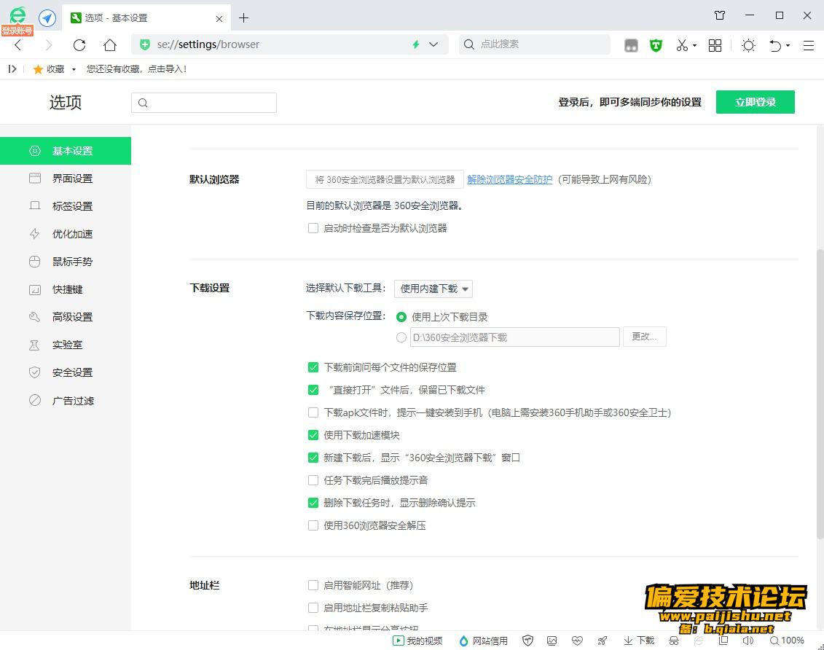824x650 pixels.
Task: Click the D:\360安全浏览器下载 path field
Action: click(514, 337)
